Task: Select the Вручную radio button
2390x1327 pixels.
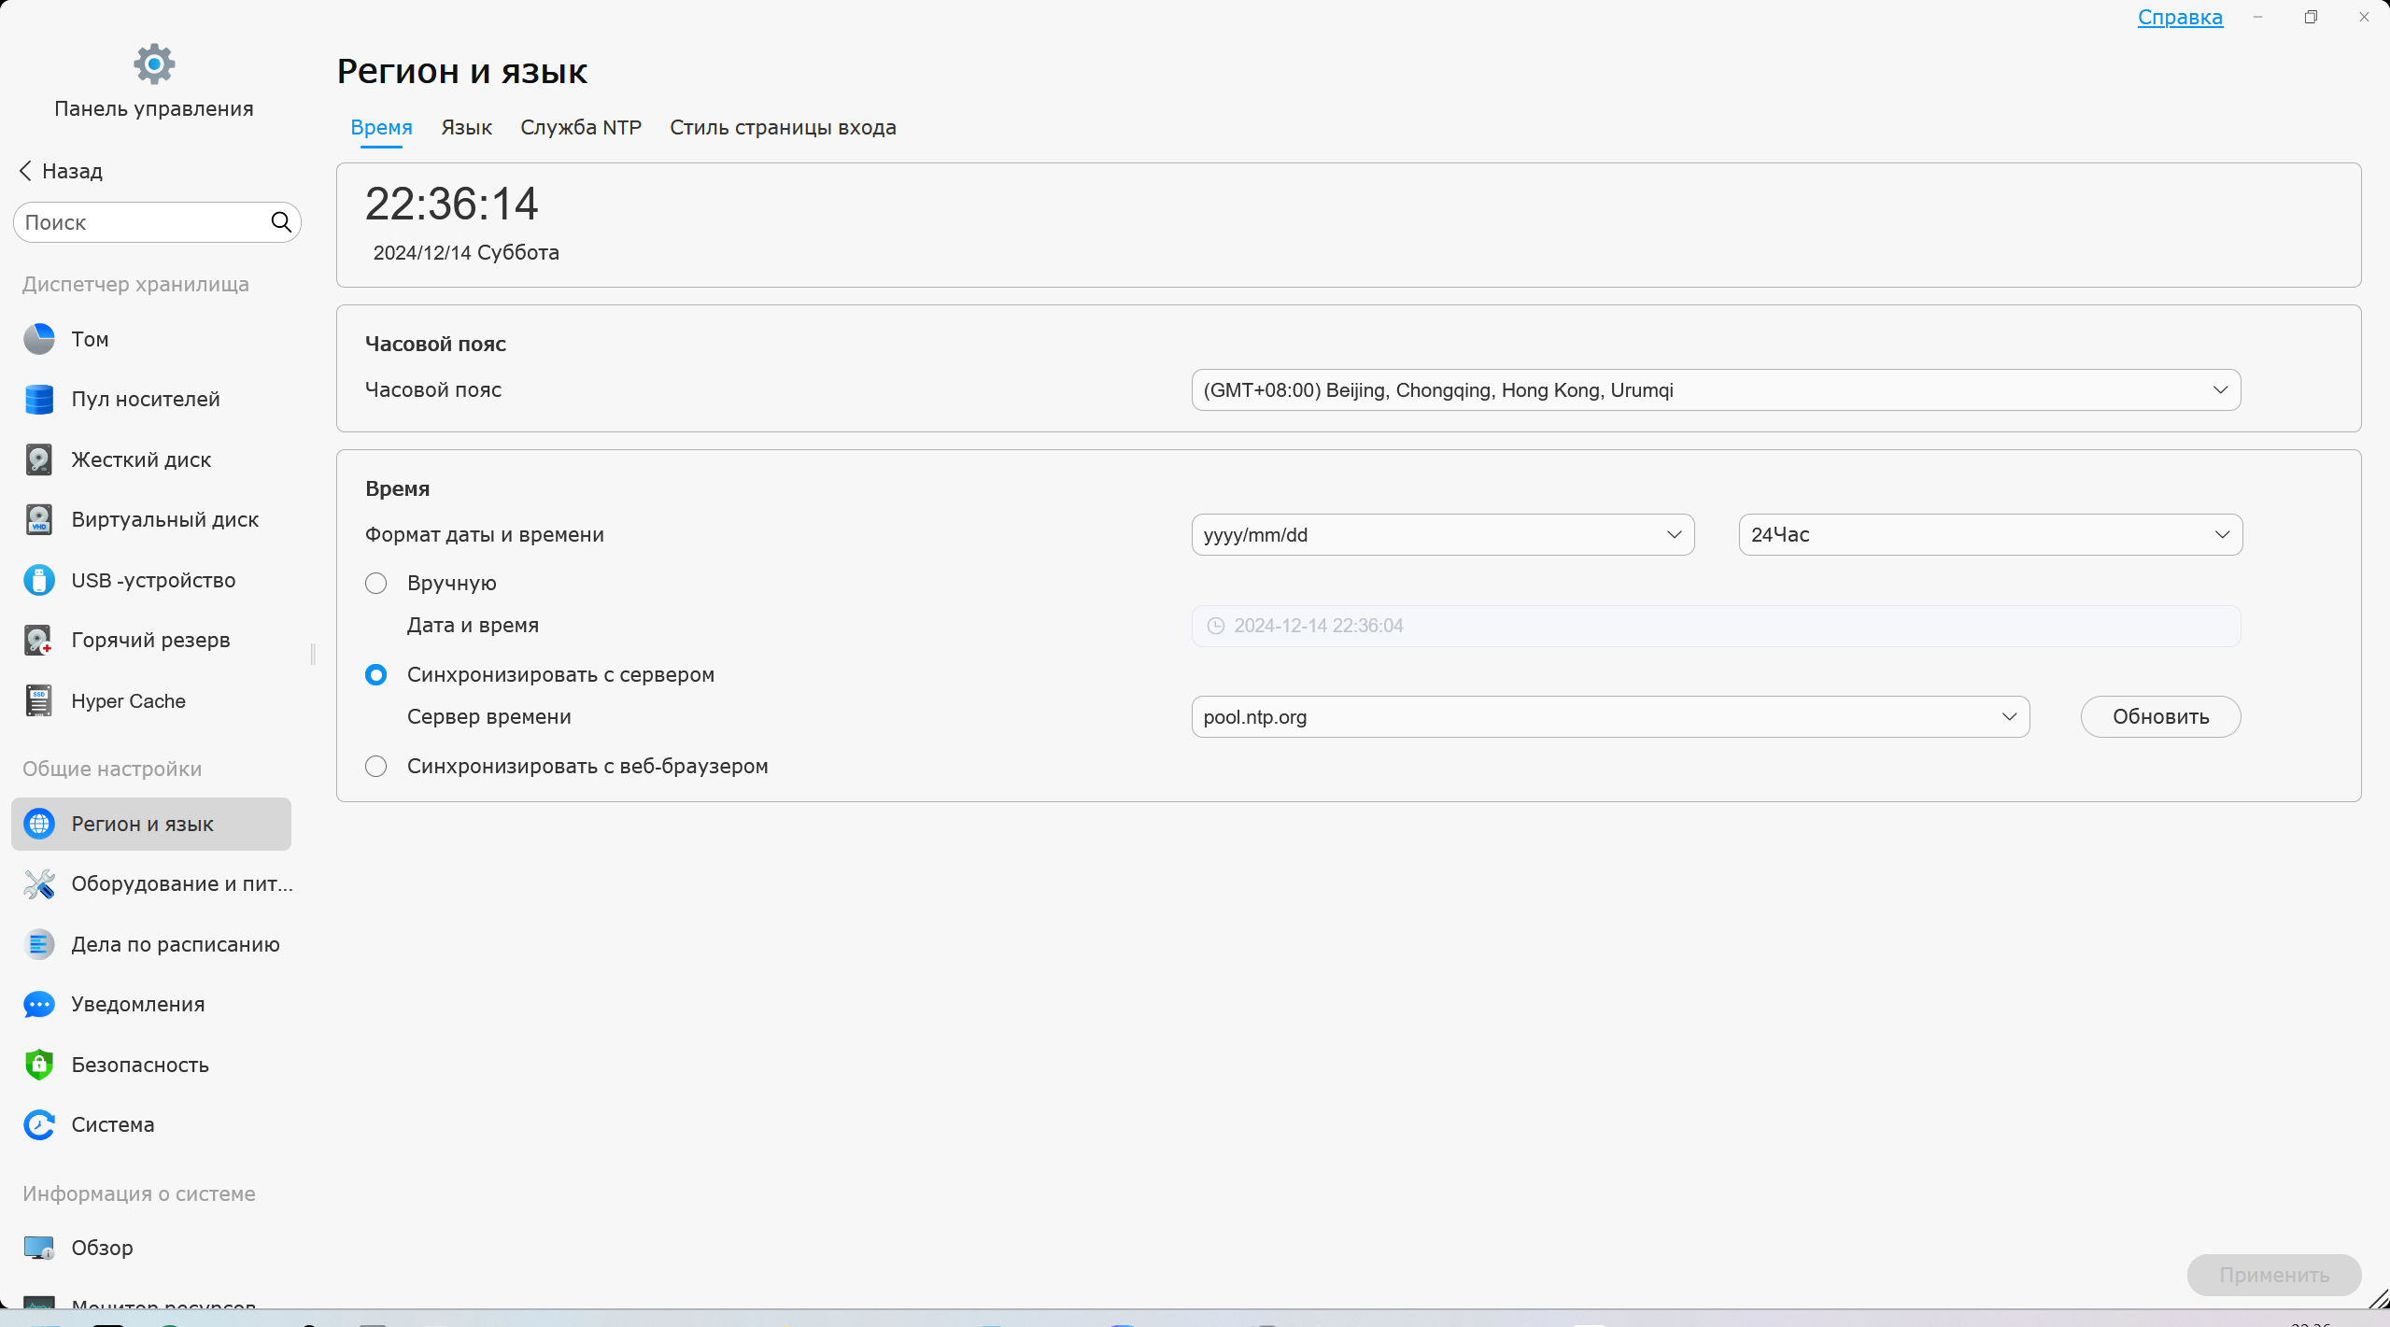Action: click(375, 584)
